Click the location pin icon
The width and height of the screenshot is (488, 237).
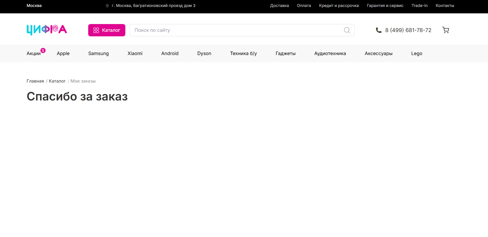(107, 6)
